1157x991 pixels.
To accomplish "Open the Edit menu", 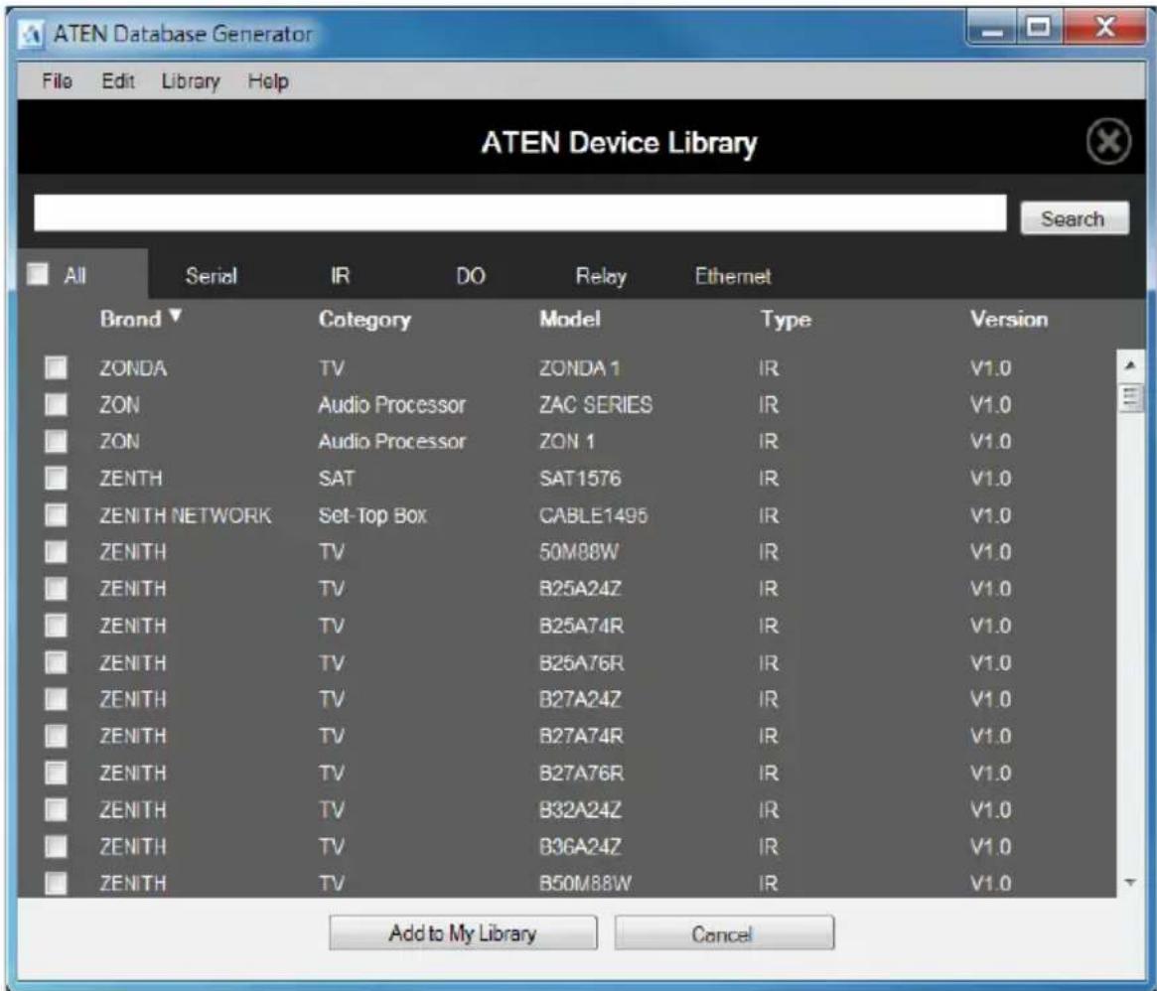I will click(118, 81).
